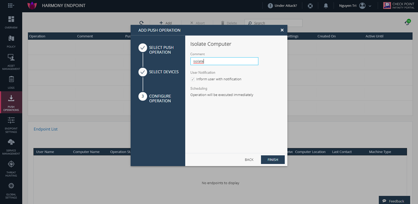This screenshot has width=418, height=204.
Task: Go to Select Push Operation step
Action: tap(156, 50)
